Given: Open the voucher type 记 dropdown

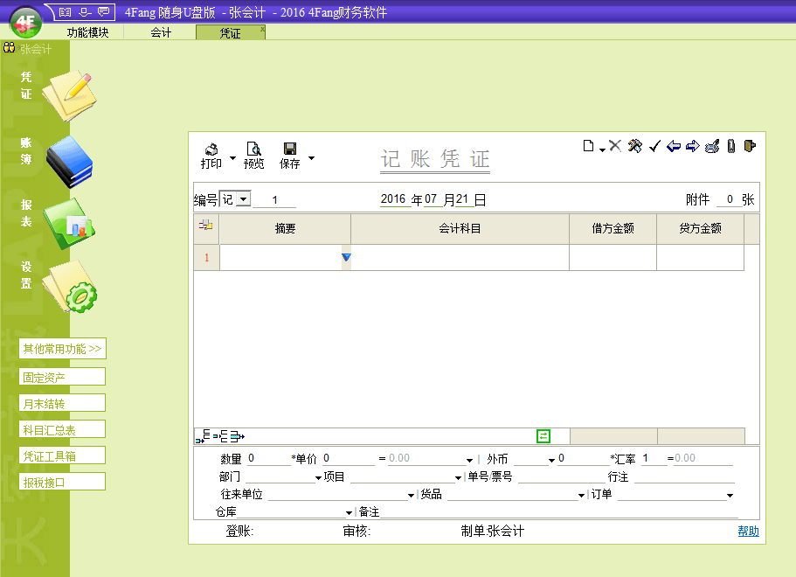Looking at the screenshot, I should (243, 199).
